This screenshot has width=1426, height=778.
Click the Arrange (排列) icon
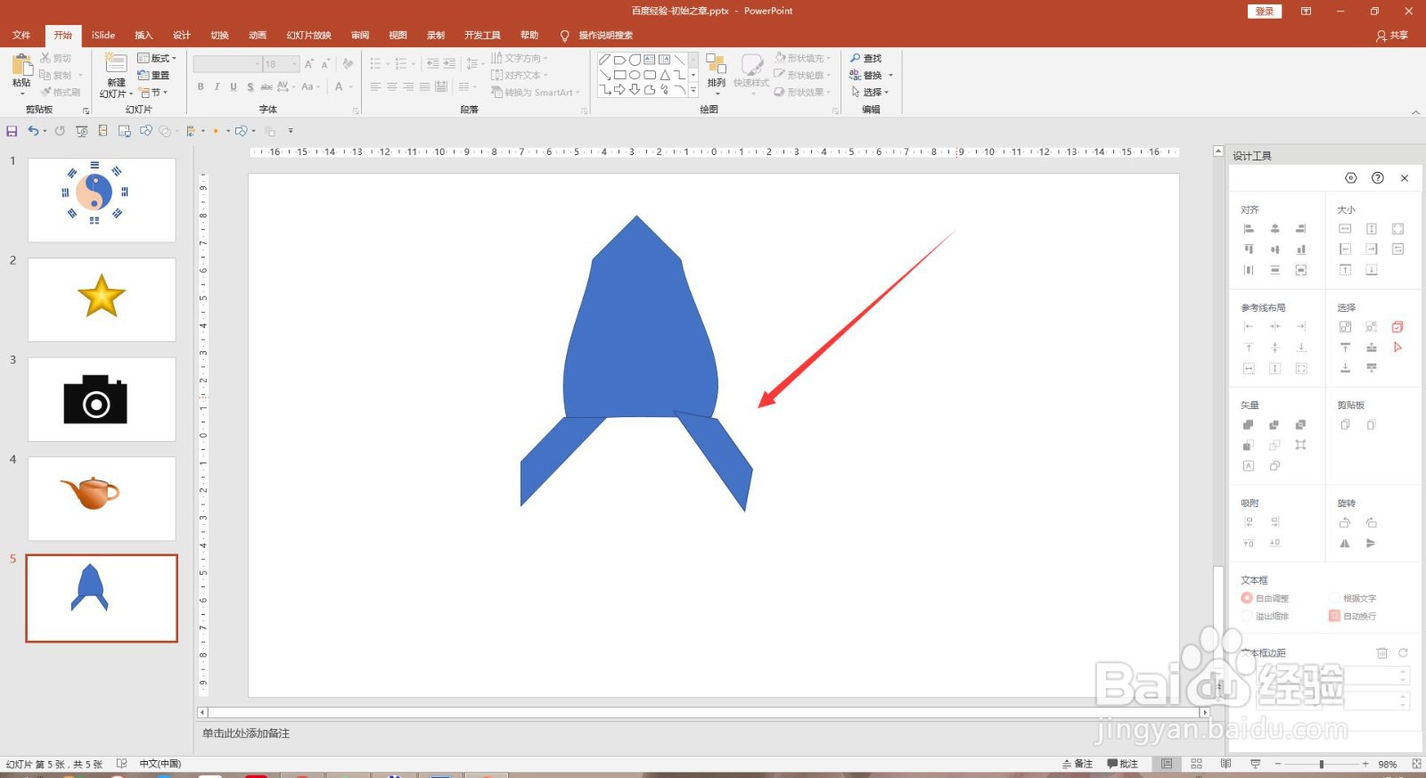[716, 64]
